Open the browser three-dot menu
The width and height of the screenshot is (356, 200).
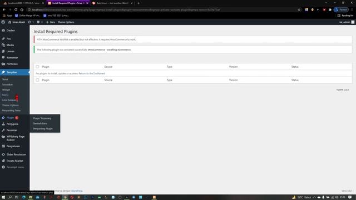point(352,10)
